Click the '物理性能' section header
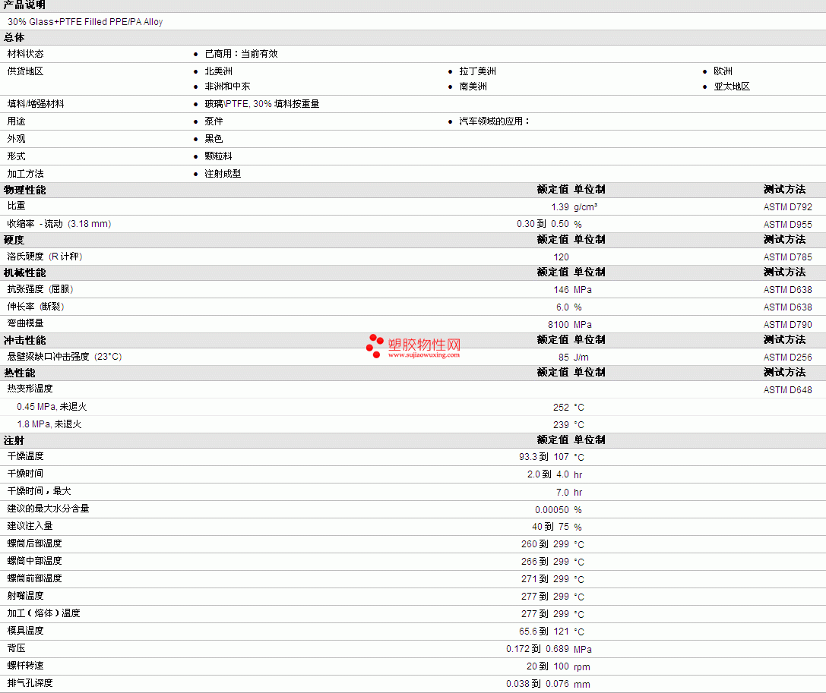This screenshot has height=693, width=826. 25,190
